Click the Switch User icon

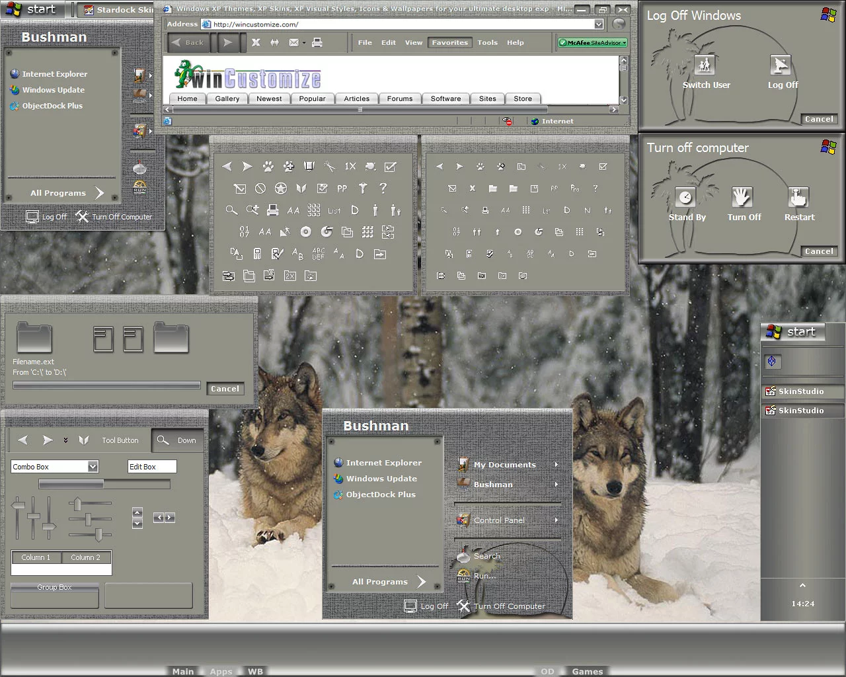705,65
